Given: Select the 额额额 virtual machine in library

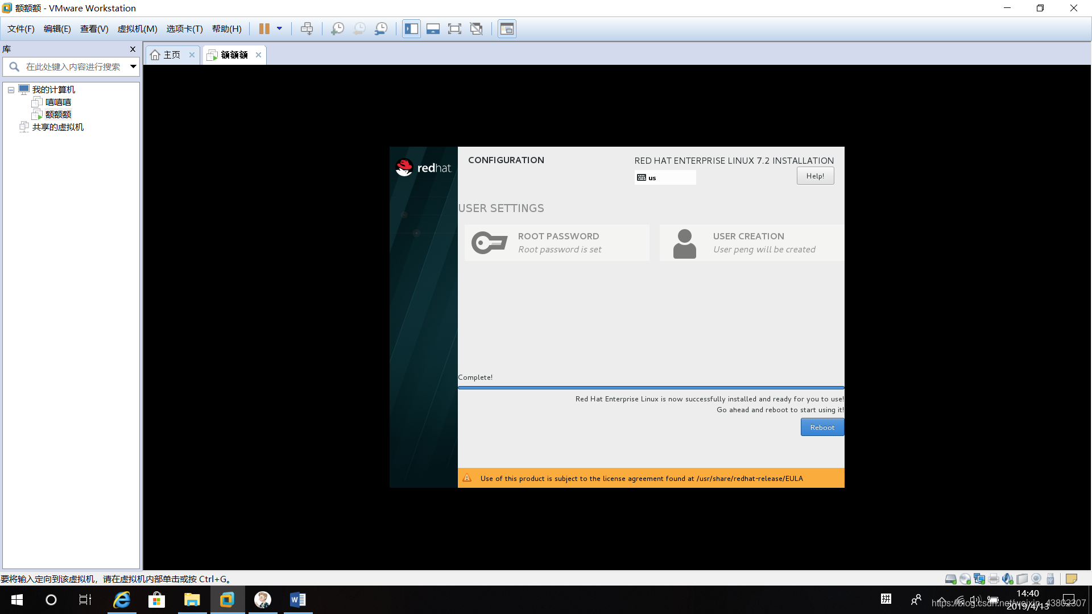Looking at the screenshot, I should (x=58, y=115).
